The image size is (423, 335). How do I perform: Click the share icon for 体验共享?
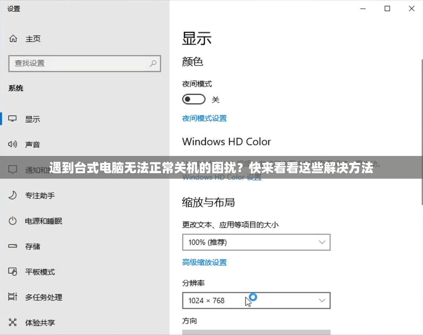coord(12,322)
